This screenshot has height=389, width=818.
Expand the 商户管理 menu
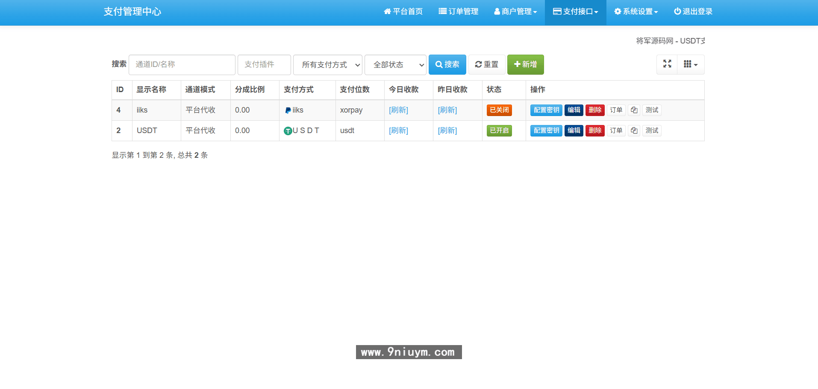pyautogui.click(x=515, y=12)
